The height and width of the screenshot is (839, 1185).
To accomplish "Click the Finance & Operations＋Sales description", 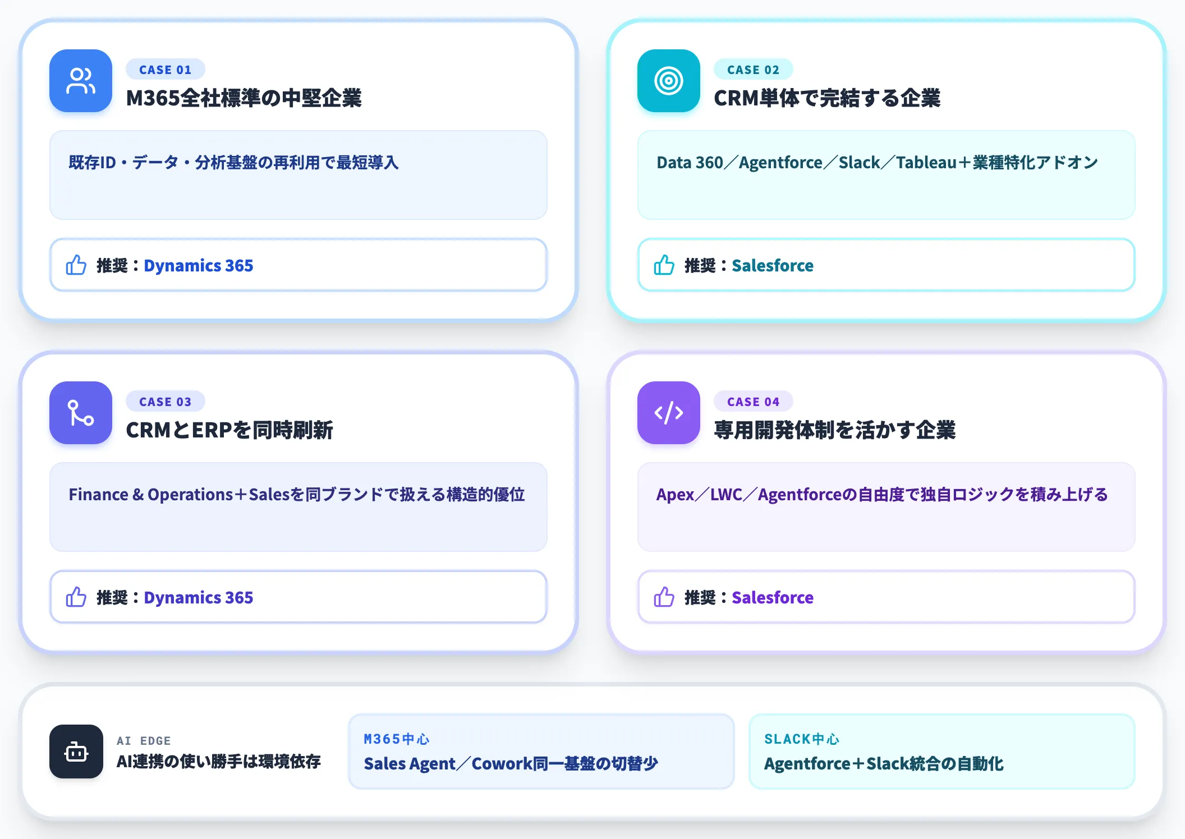I will [297, 495].
